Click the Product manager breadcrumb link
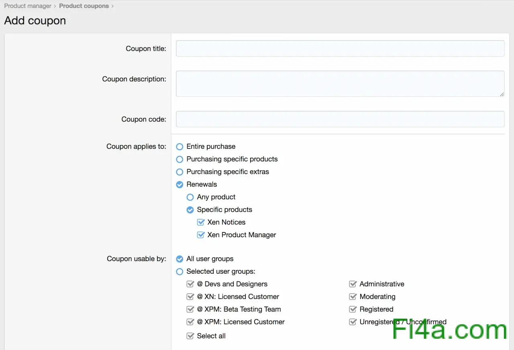514x350 pixels. tap(28, 6)
